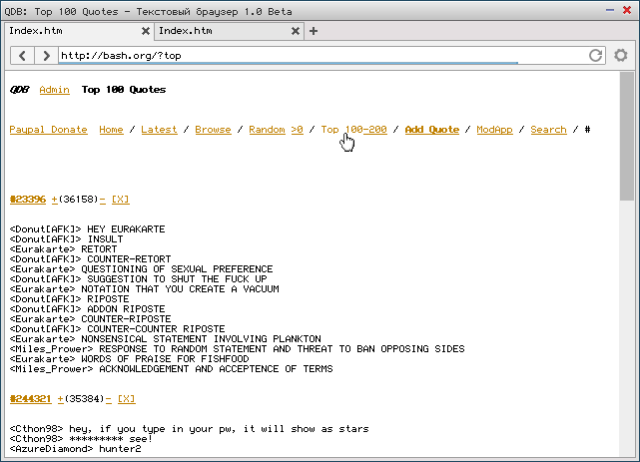The height and width of the screenshot is (462, 640).
Task: Click the browser forward arrow button
Action: [45, 55]
